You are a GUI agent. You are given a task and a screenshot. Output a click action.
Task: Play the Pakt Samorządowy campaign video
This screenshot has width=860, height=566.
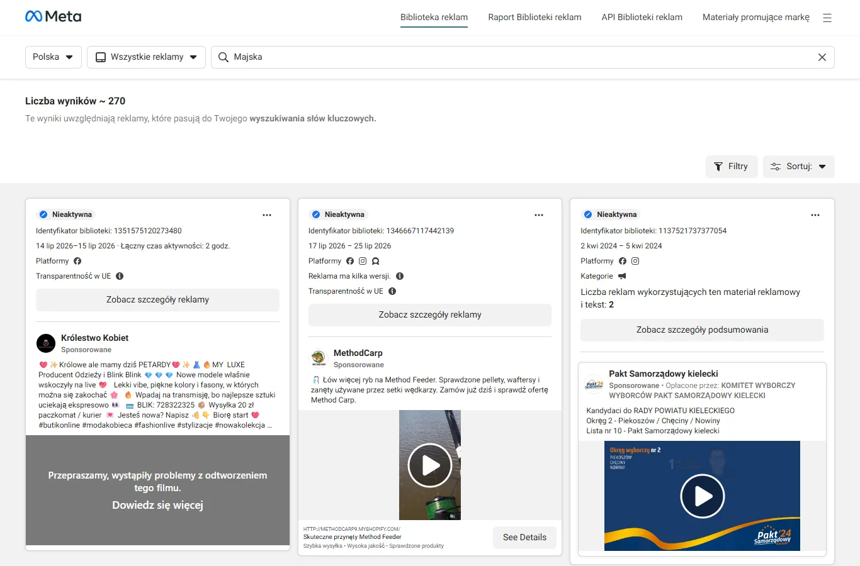coord(703,496)
